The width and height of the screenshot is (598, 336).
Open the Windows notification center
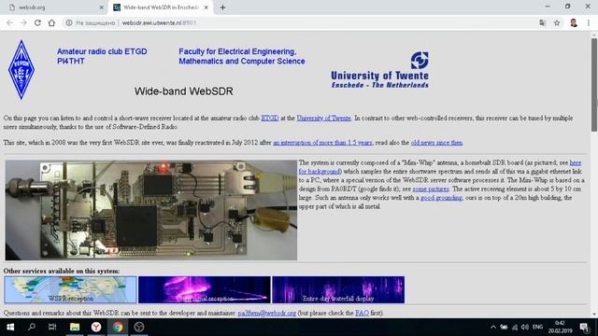click(x=584, y=327)
